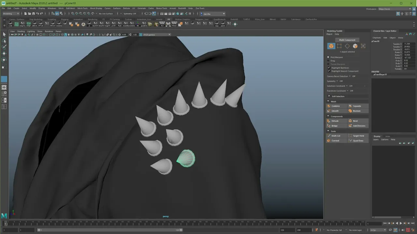Open the Camera Based Selection dropdown

350,76
